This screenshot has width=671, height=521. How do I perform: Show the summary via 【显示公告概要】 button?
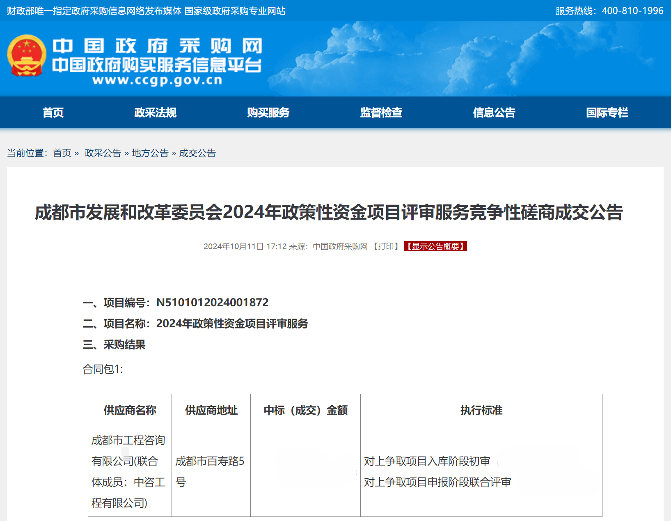tap(435, 246)
